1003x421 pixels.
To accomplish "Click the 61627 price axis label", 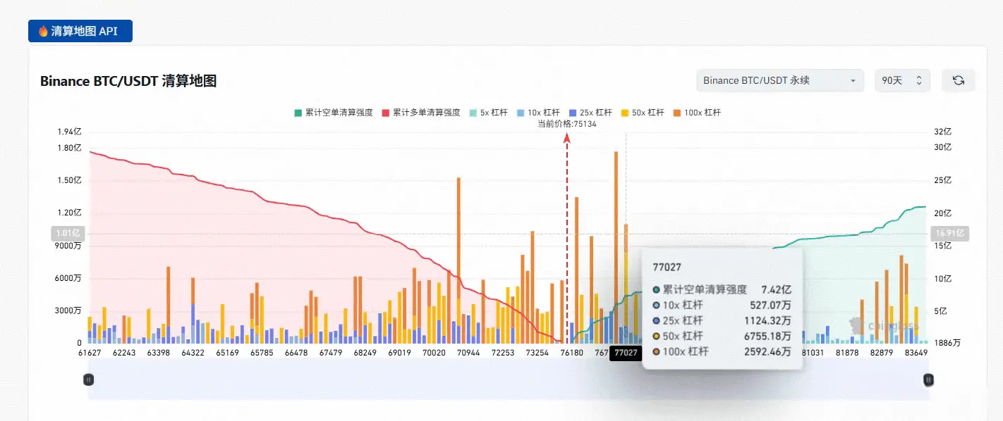I will tap(90, 353).
